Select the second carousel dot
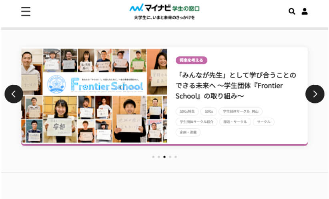The image size is (329, 199). [x=159, y=157]
